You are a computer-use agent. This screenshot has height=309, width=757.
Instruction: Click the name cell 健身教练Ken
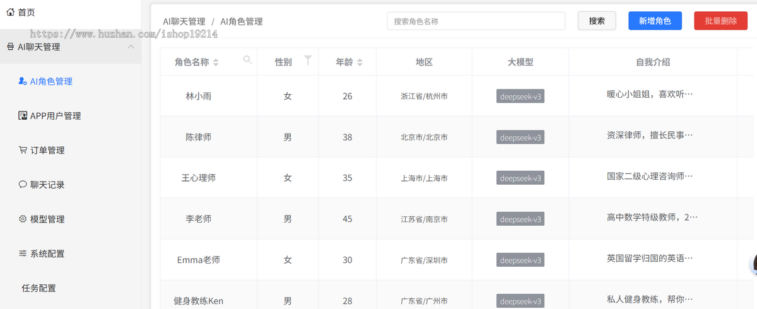199,301
